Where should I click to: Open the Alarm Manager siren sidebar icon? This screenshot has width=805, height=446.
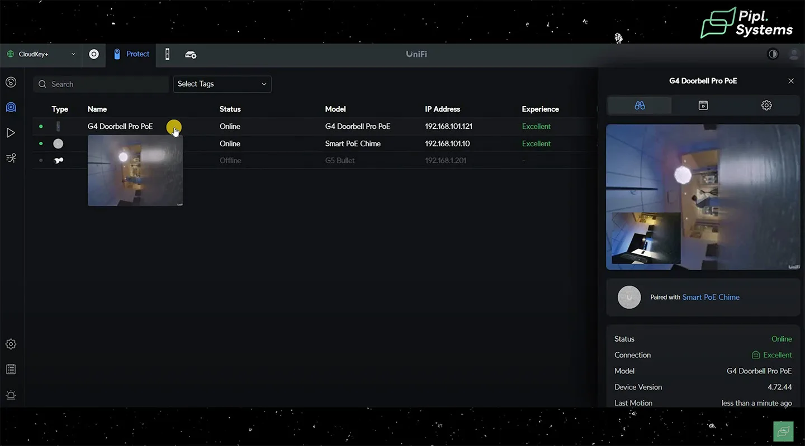point(11,395)
